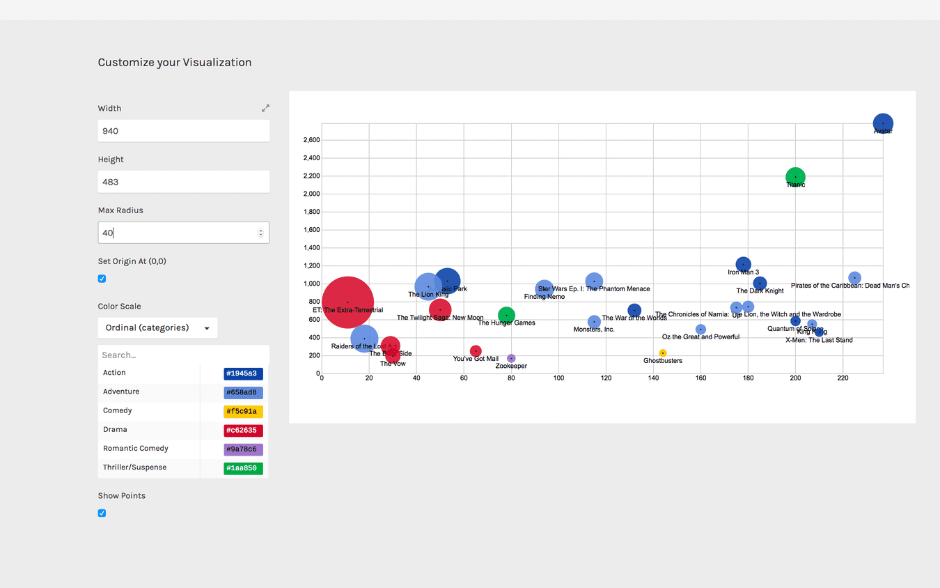940x588 pixels.
Task: Open the Color Scale dropdown showing Ordinal (categories)
Action: coord(157,327)
